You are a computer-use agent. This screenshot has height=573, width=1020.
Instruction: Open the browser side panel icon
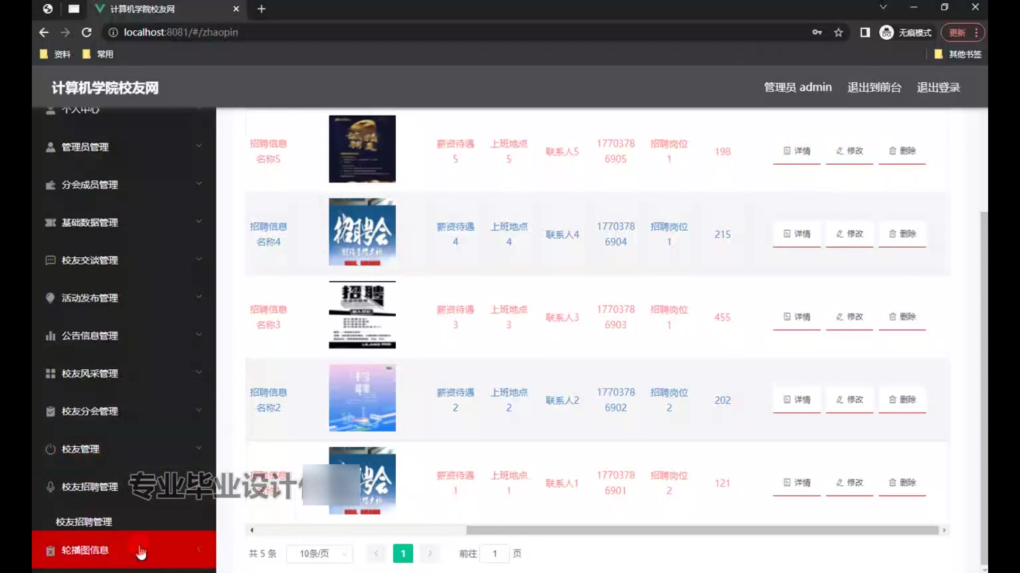click(x=865, y=32)
